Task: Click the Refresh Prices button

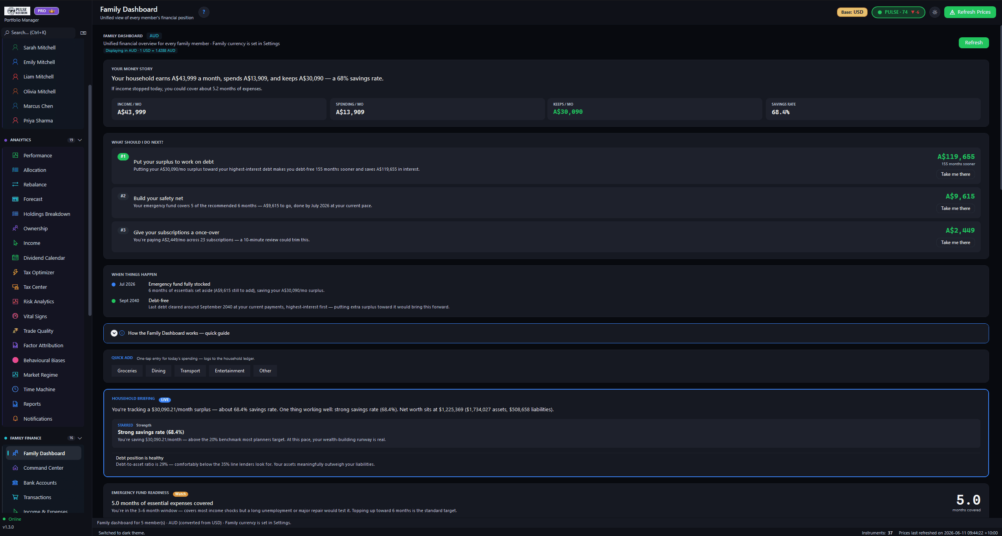Action: point(970,12)
